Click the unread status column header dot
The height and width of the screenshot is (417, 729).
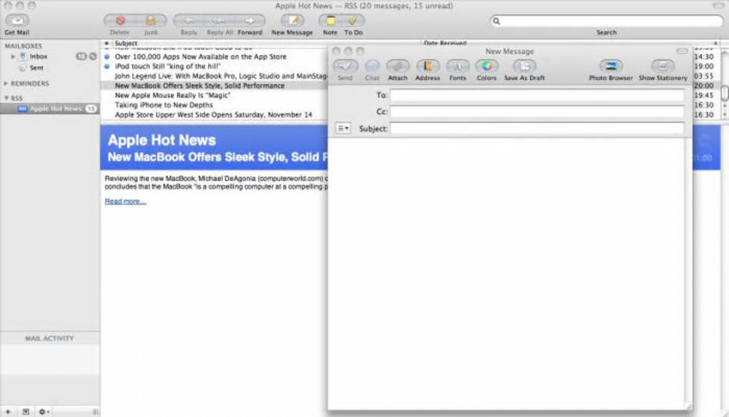click(106, 43)
